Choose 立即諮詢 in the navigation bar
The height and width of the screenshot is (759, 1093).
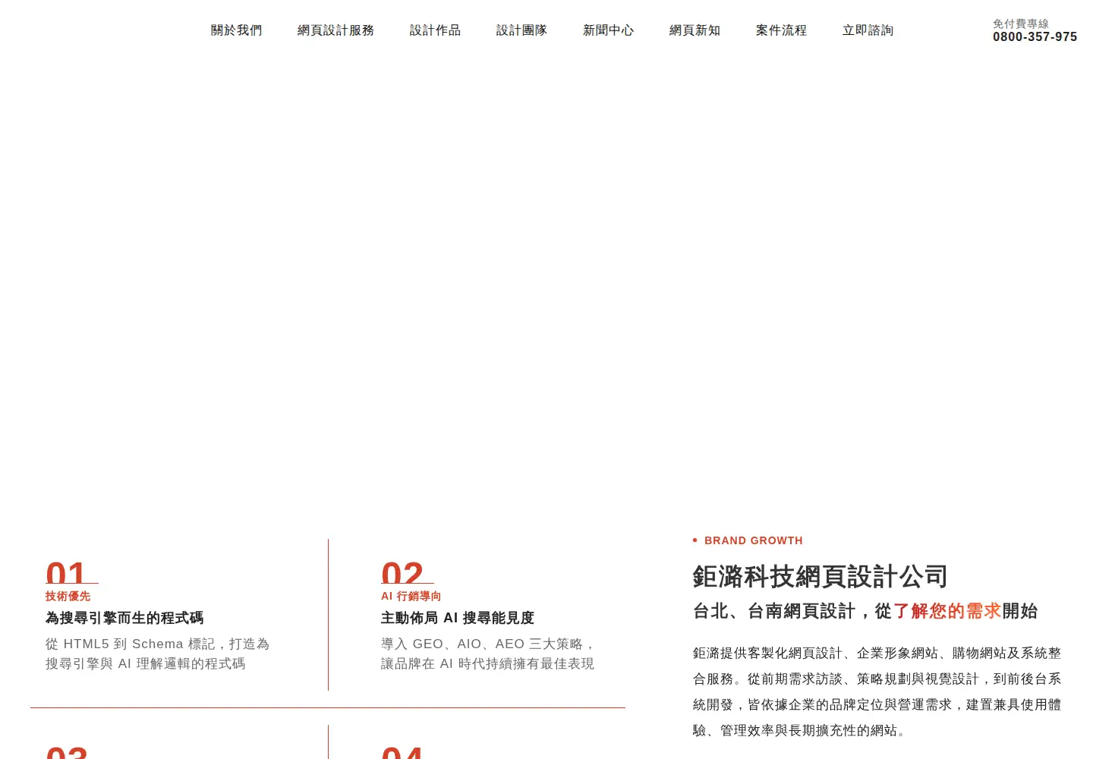868,30
